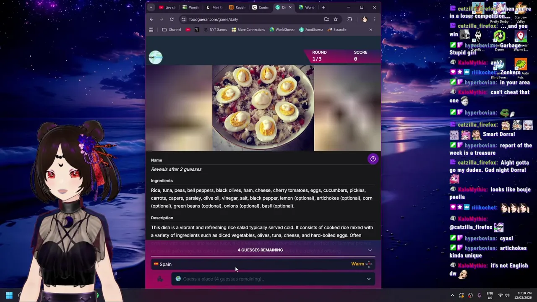Viewport: 537px width, 302px height.
Task: Switch to the Wordle tab
Action: click(x=190, y=7)
